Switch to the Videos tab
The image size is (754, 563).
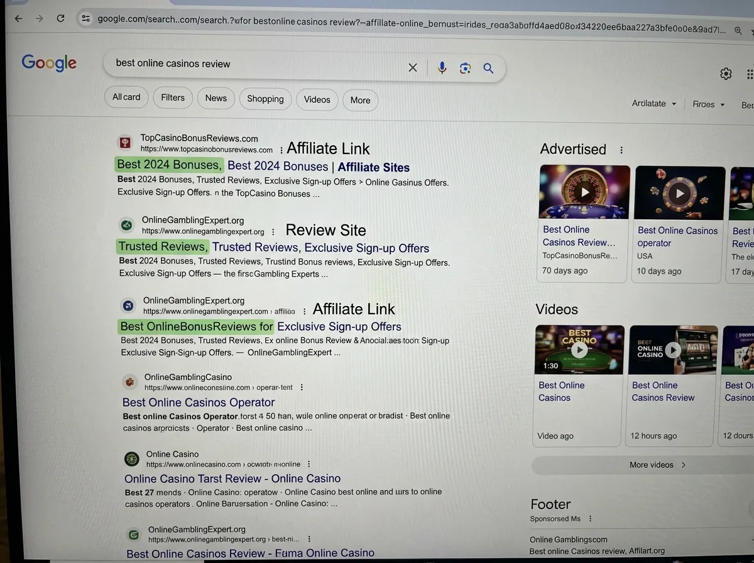[x=317, y=99]
